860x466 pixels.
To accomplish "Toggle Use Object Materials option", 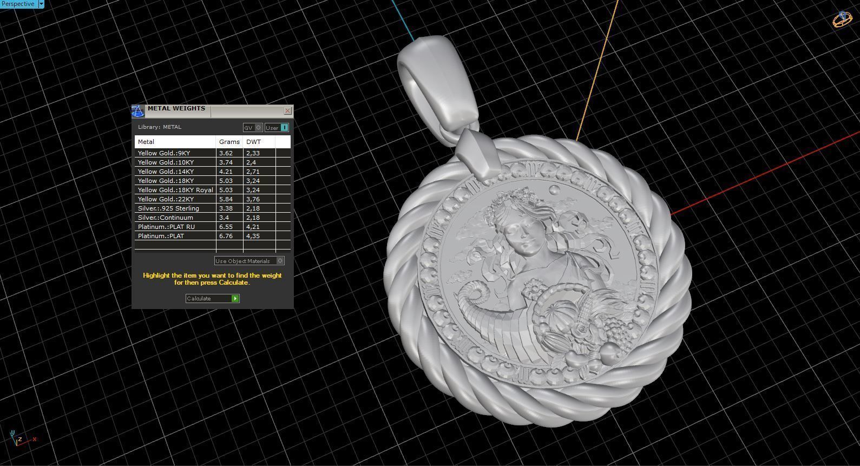I will point(249,261).
